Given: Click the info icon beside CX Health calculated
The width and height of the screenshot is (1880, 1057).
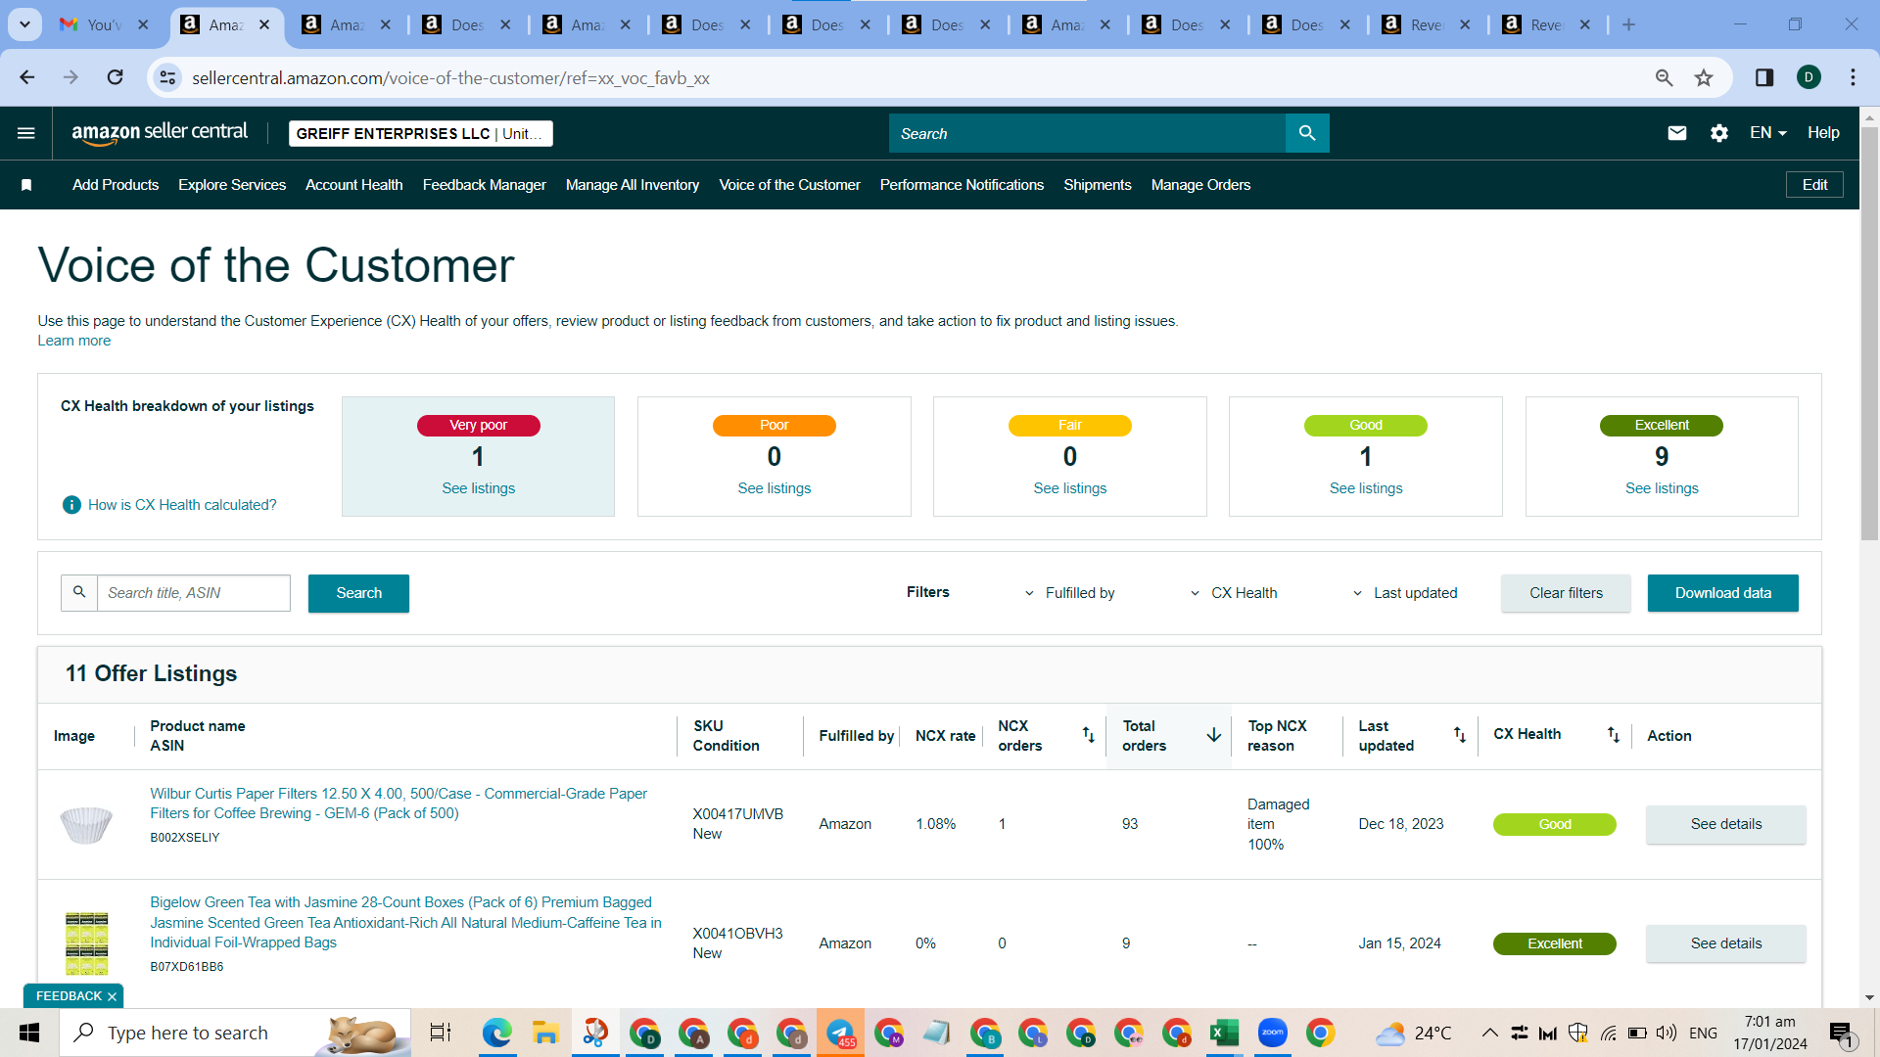Looking at the screenshot, I should pyautogui.click(x=71, y=505).
